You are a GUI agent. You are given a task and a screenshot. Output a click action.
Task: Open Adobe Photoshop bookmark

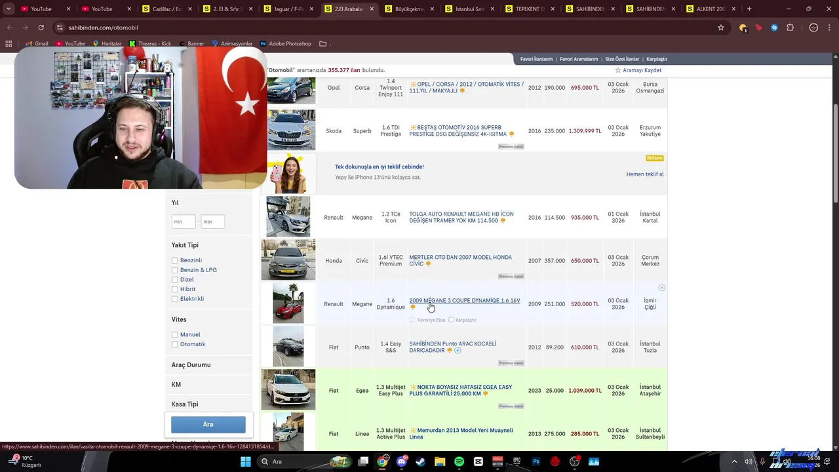point(285,43)
